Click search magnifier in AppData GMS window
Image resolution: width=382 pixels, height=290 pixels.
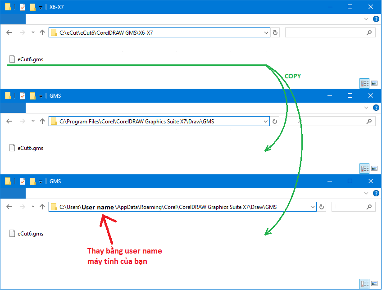click(369, 207)
